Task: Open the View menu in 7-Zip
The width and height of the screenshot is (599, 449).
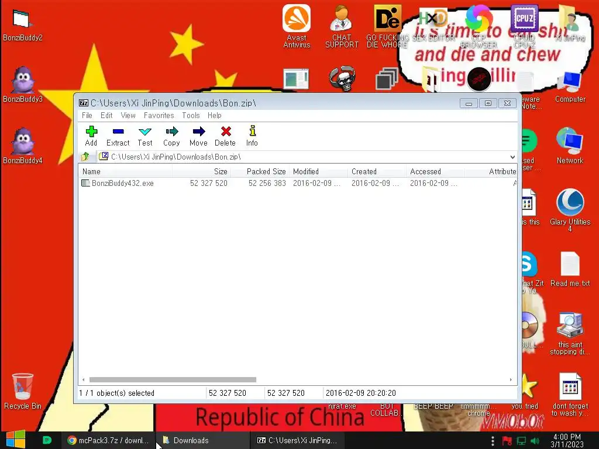Action: (128, 115)
